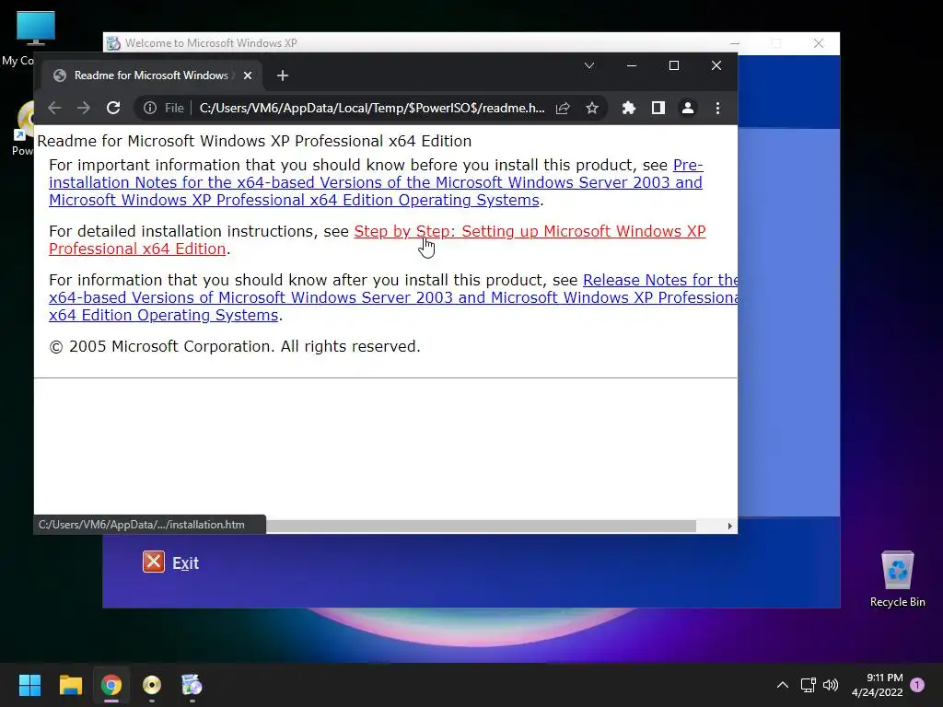Switch to Windows XP setup taskbar icon
The image size is (943, 707).
pos(192,685)
